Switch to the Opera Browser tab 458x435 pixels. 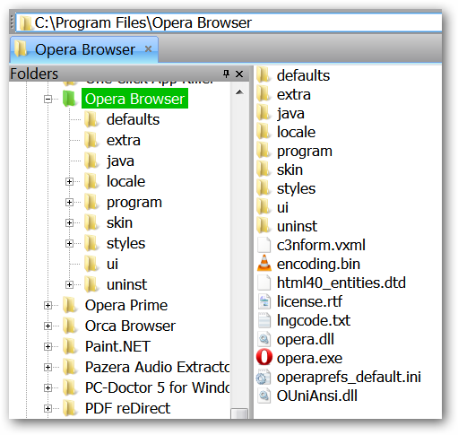point(84,49)
